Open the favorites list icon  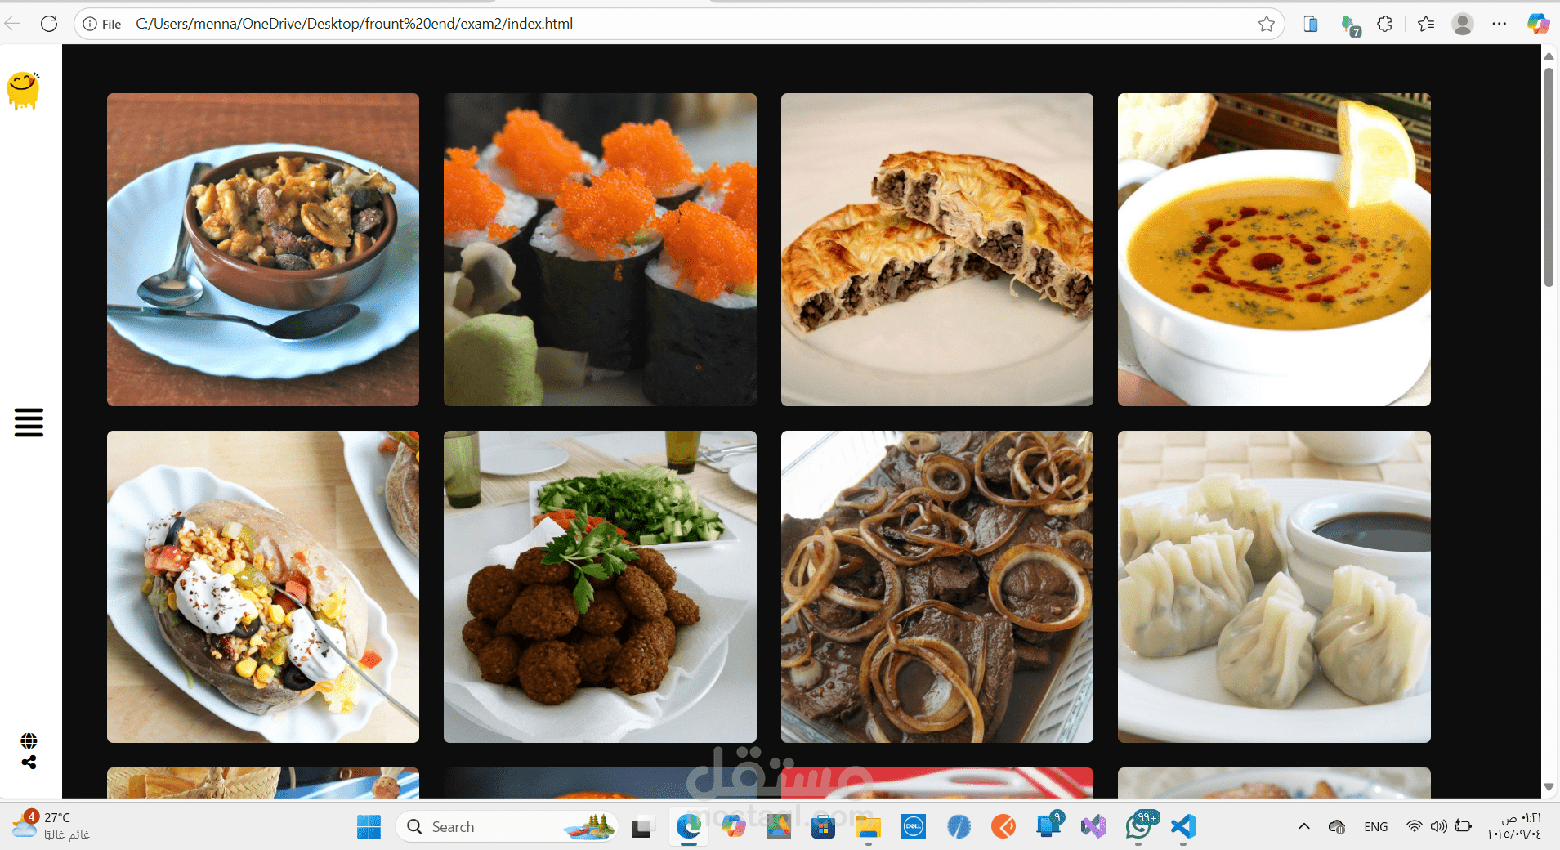point(1426,24)
